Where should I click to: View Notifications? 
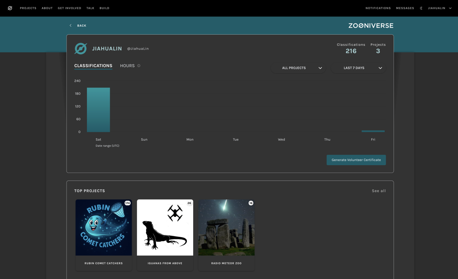(x=378, y=8)
